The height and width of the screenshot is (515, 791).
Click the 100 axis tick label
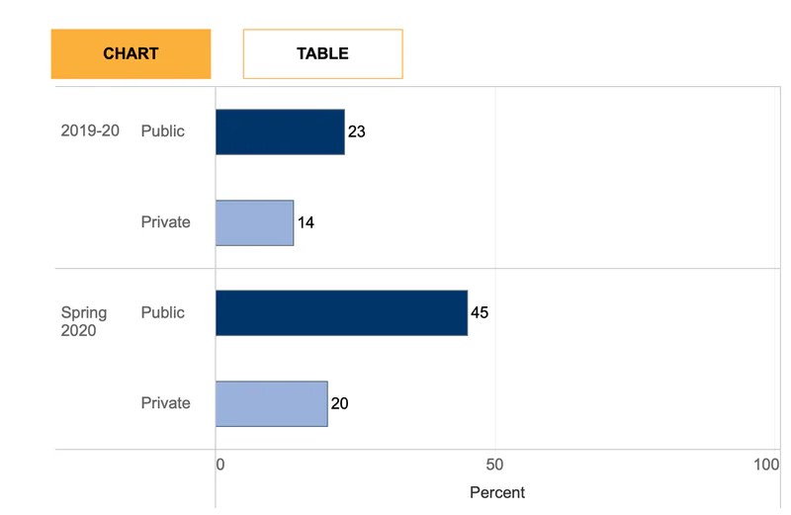[x=766, y=465]
